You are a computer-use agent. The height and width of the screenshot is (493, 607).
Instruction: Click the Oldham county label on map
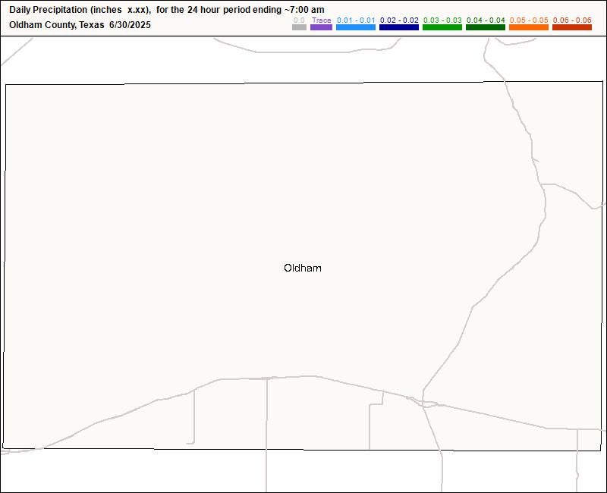(303, 268)
